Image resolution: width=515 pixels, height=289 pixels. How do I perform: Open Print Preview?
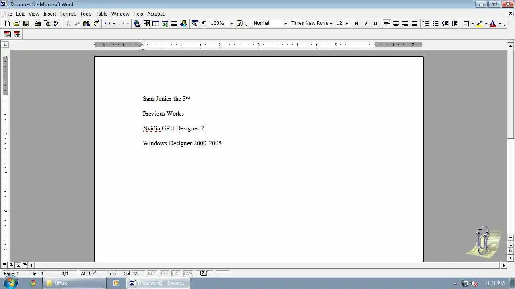point(47,24)
